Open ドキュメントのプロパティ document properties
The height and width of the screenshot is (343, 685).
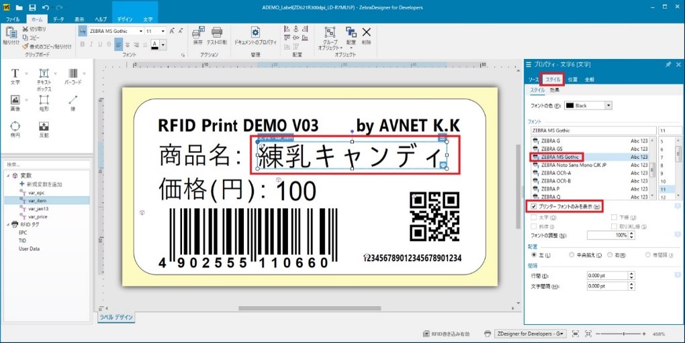[x=255, y=36]
